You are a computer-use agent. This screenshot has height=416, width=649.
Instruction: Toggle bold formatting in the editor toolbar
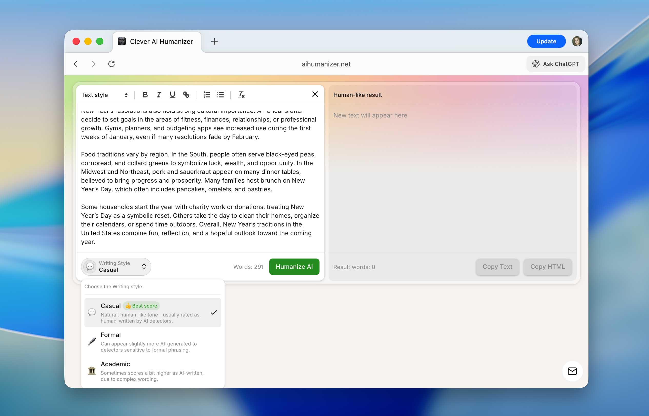[145, 95]
